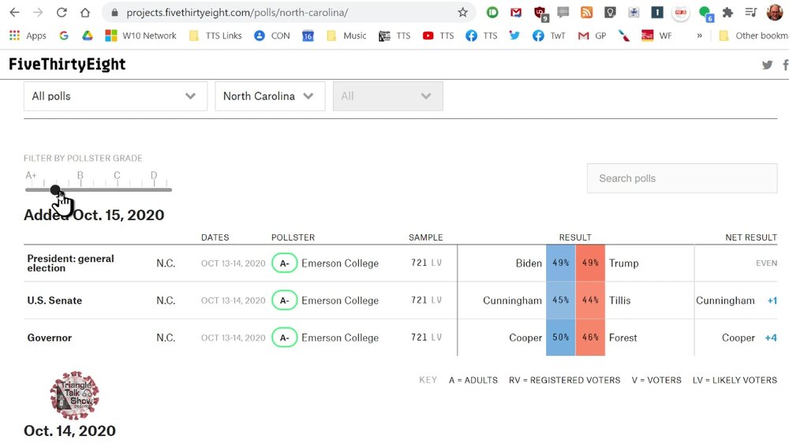Open the Twitter bird bookmark
Screen dimensions: 789x444
[514, 35]
